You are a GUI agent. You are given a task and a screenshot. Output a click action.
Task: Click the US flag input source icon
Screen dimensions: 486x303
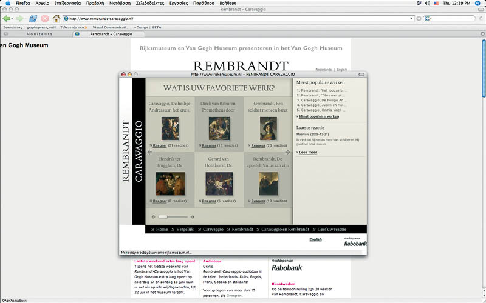(436, 3)
